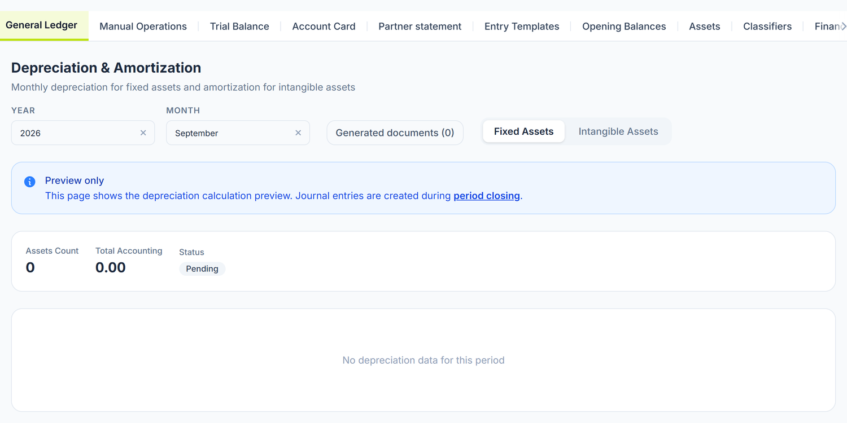Click the Assets Count label
Image resolution: width=847 pixels, height=423 pixels.
(x=52, y=250)
